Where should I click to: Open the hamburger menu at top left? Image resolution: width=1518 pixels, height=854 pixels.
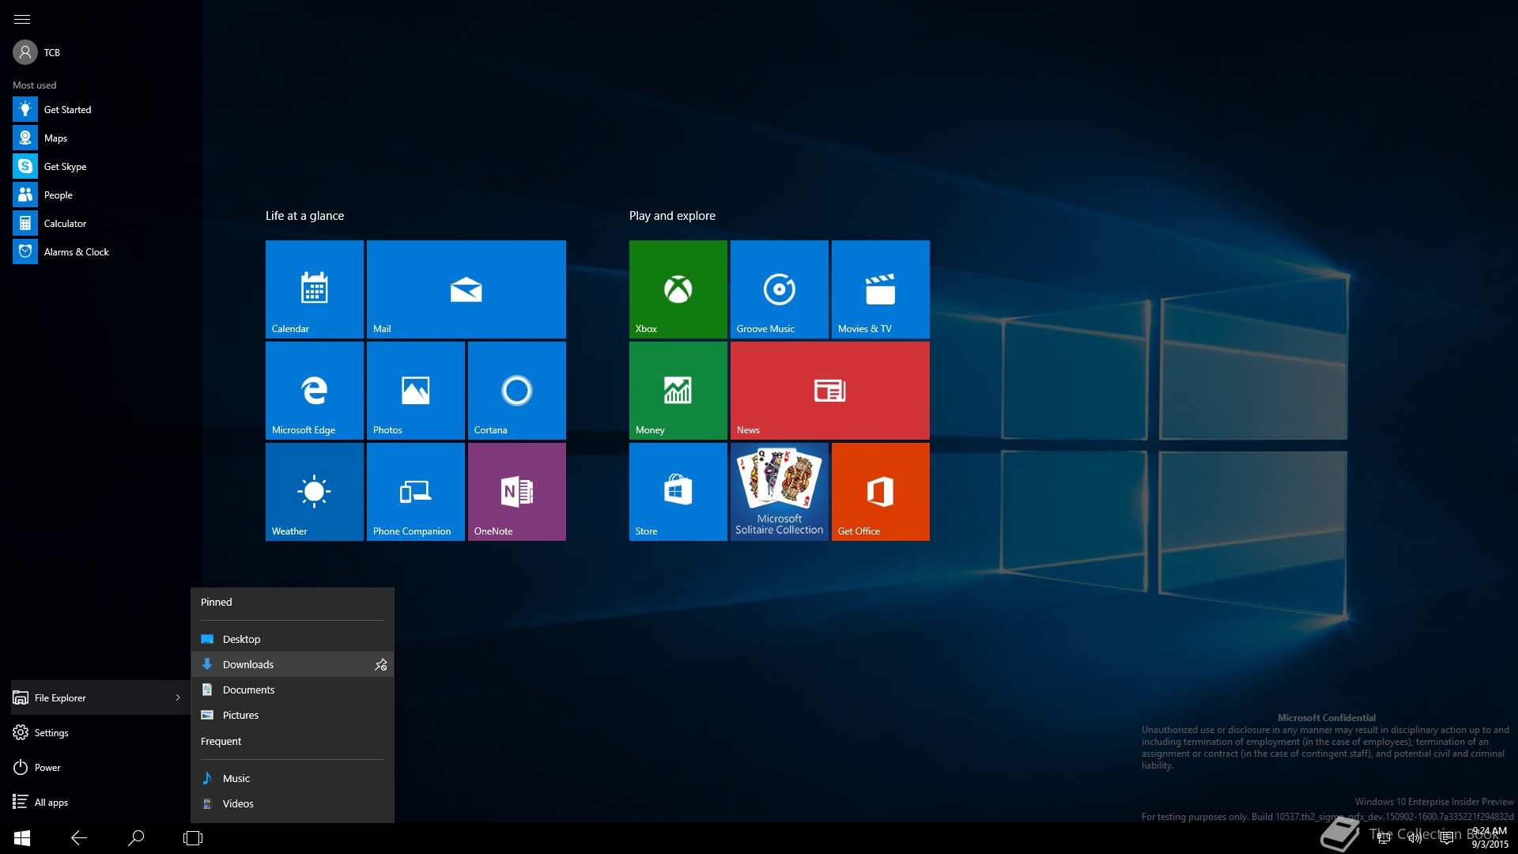[22, 19]
